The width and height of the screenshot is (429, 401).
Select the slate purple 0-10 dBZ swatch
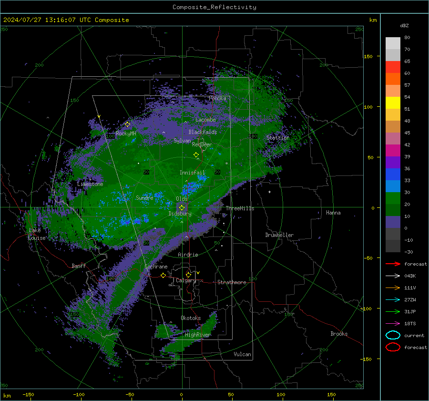pyautogui.click(x=393, y=222)
